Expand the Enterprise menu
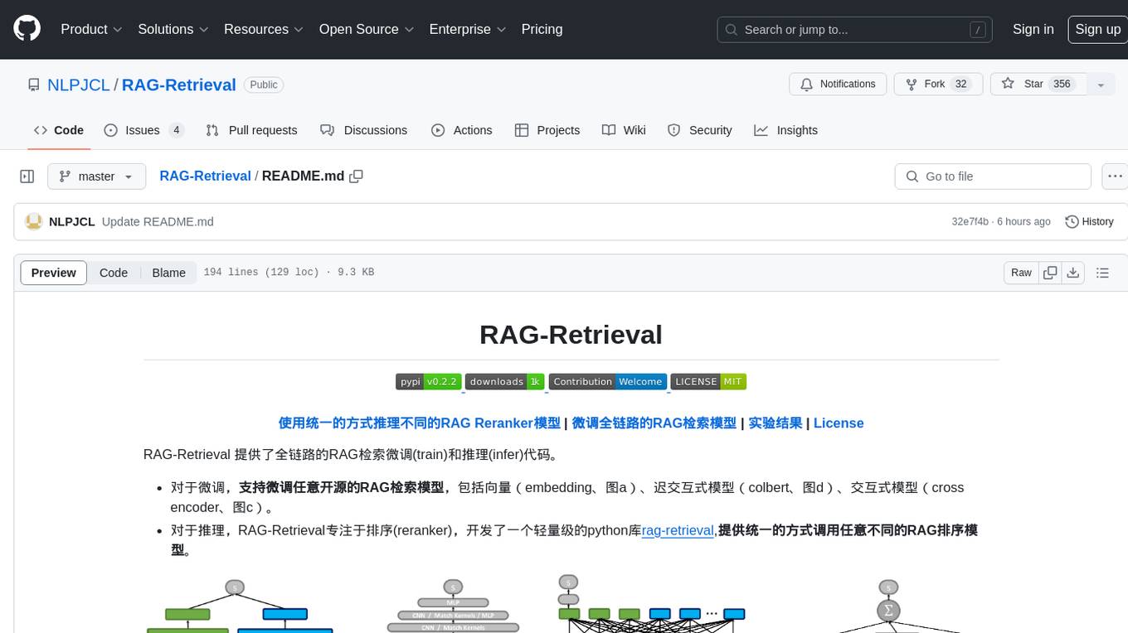 (x=467, y=29)
